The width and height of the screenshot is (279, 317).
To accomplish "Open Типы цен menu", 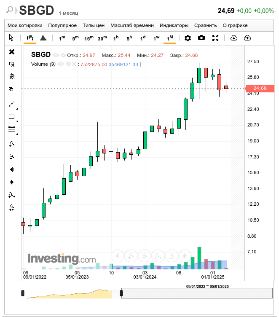I will point(94,25).
